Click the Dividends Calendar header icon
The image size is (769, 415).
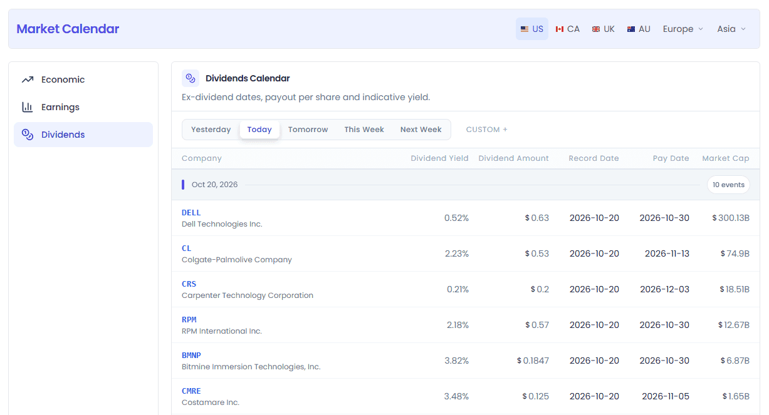point(191,78)
